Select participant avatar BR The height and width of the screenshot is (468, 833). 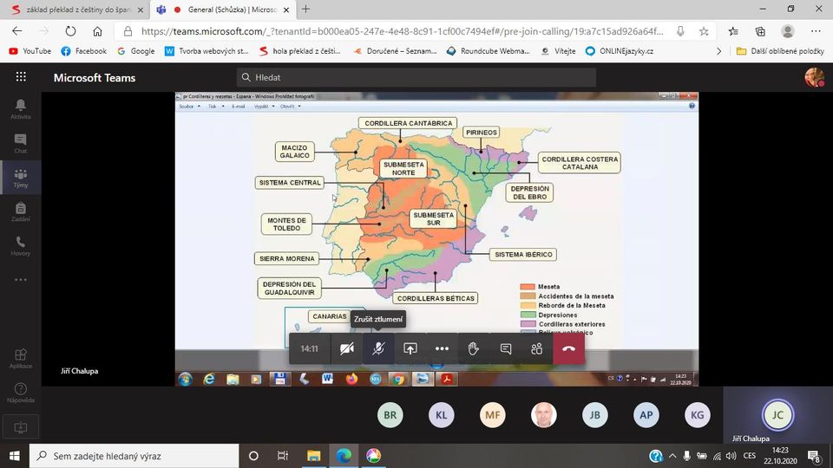[390, 415]
